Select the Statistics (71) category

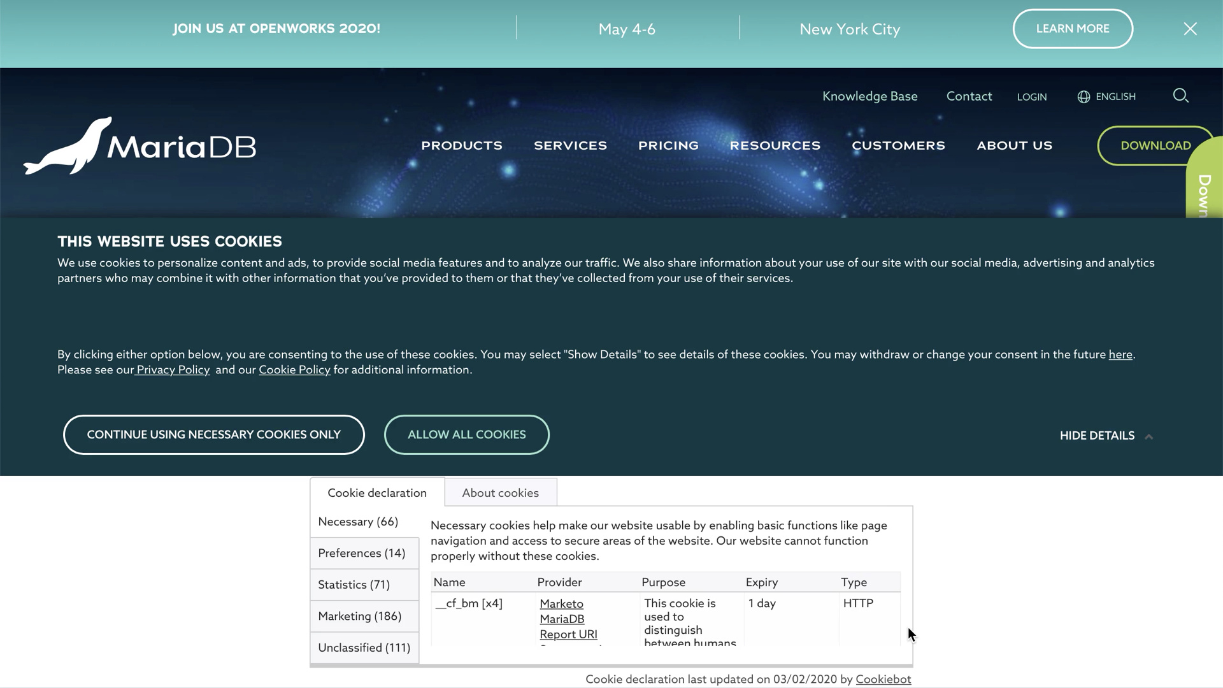pyautogui.click(x=364, y=584)
